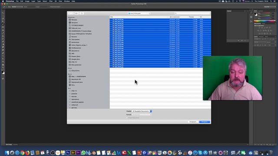Viewport: 278px width, 156px height.
Task: Open Skype from the Dock
Action: pos(200,153)
